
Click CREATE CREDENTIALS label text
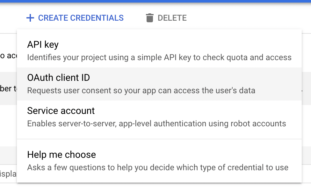coord(81,18)
